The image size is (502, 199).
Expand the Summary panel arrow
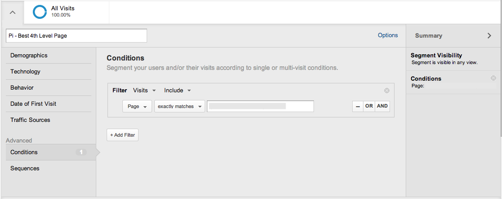tap(489, 36)
